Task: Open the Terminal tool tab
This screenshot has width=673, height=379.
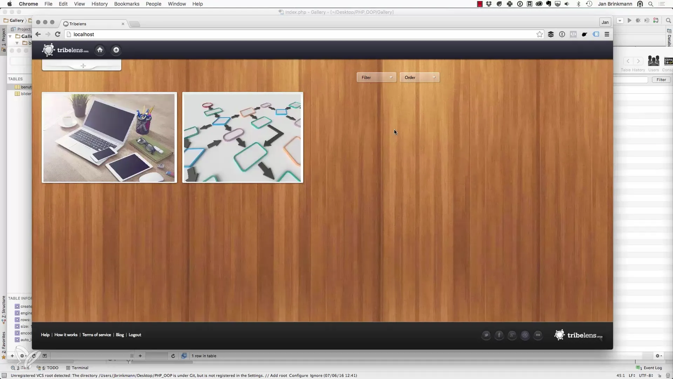Action: [x=77, y=368]
